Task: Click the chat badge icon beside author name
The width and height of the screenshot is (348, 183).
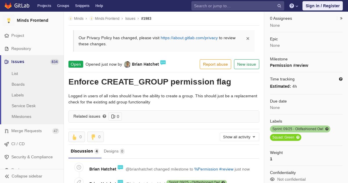Action: (x=163, y=62)
